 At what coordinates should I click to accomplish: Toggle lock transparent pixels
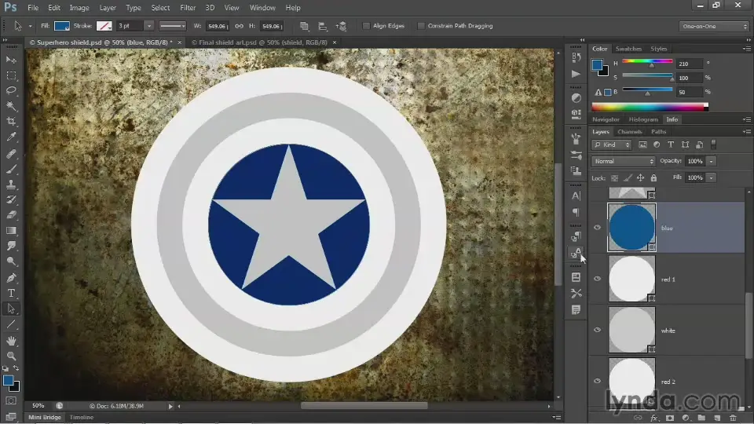point(614,178)
